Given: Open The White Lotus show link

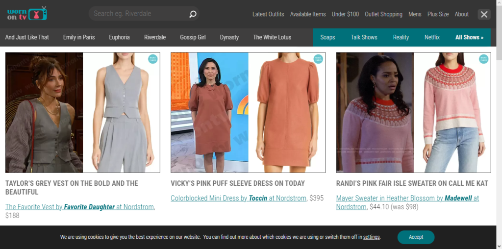Looking at the screenshot, I should [x=272, y=37].
